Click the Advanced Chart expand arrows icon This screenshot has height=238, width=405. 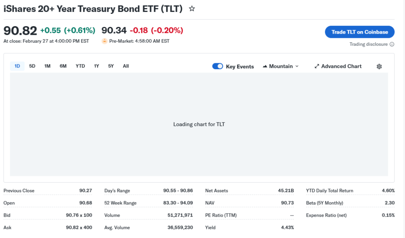click(317, 66)
